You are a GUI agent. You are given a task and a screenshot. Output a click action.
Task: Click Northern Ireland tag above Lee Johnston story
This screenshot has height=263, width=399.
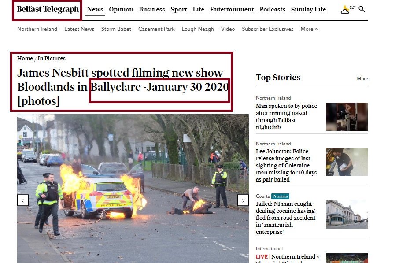[273, 144]
